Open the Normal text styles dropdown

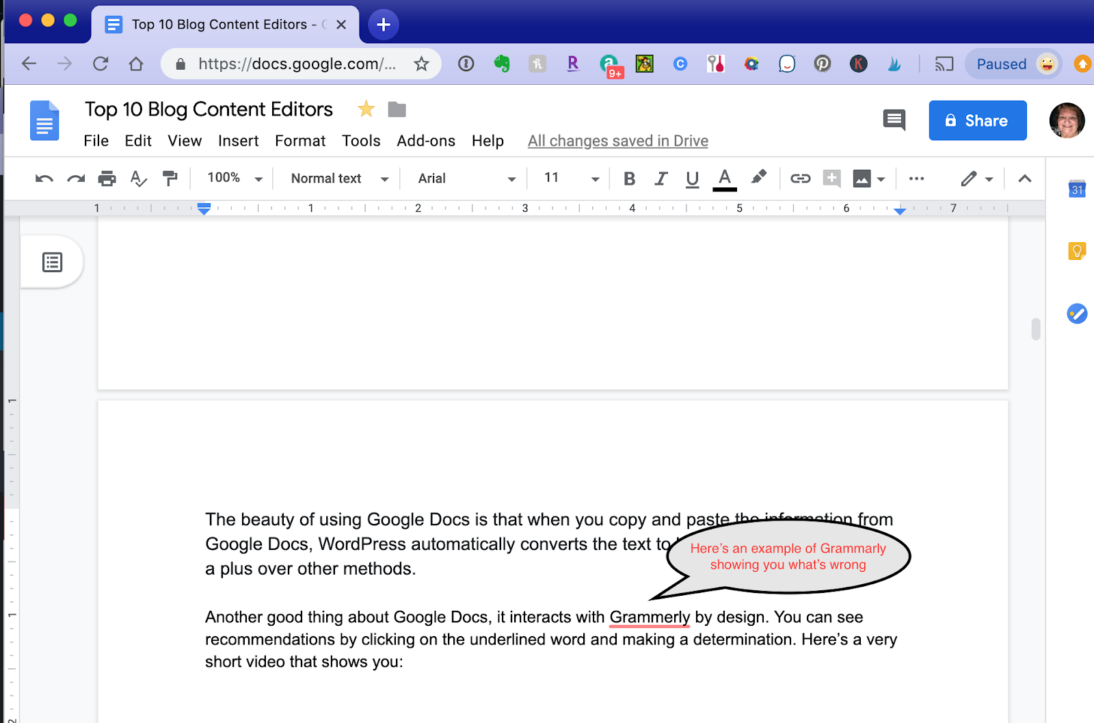339,179
